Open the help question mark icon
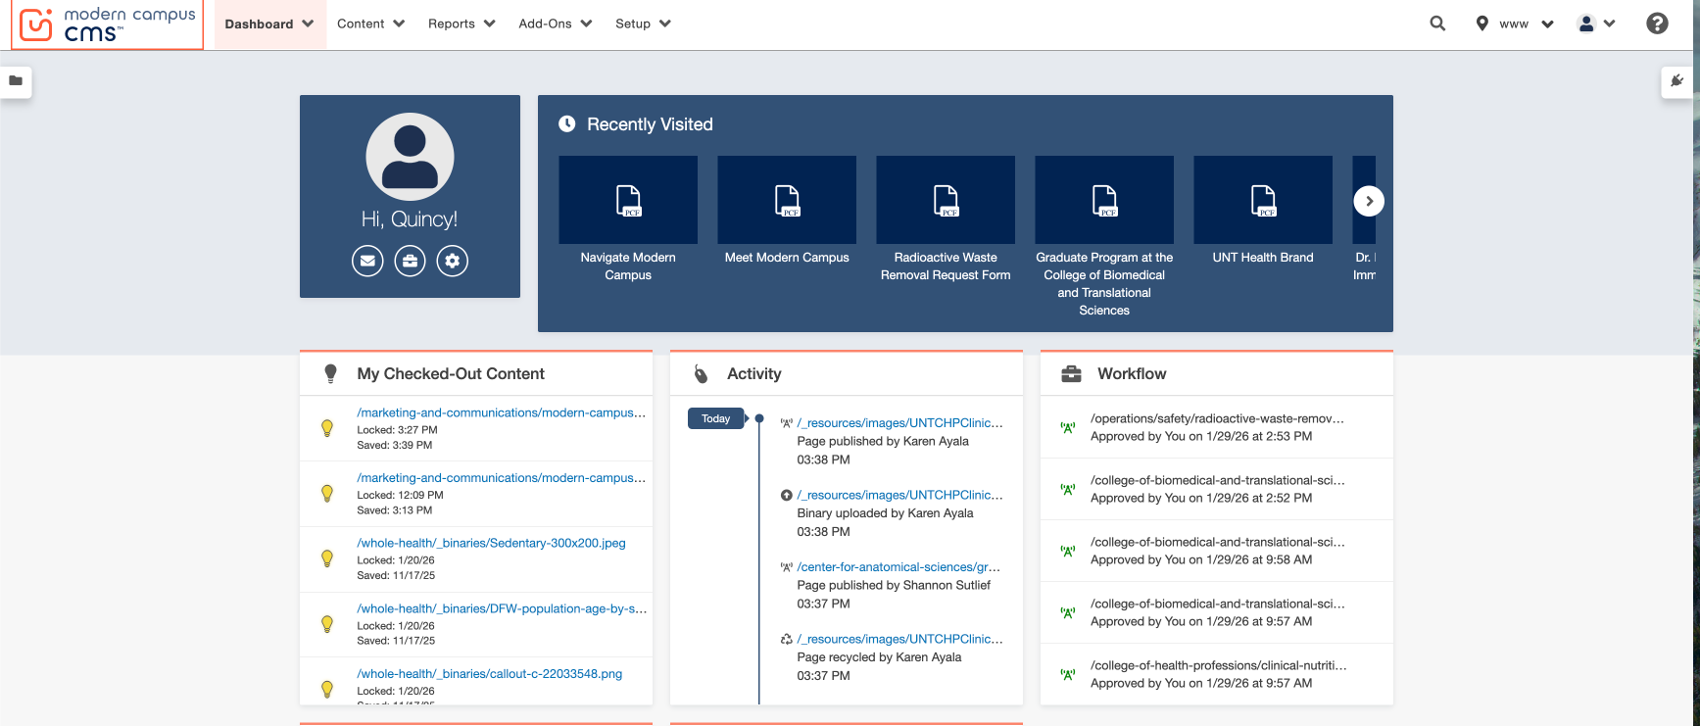Viewport: 1700px width, 726px height. tap(1657, 24)
